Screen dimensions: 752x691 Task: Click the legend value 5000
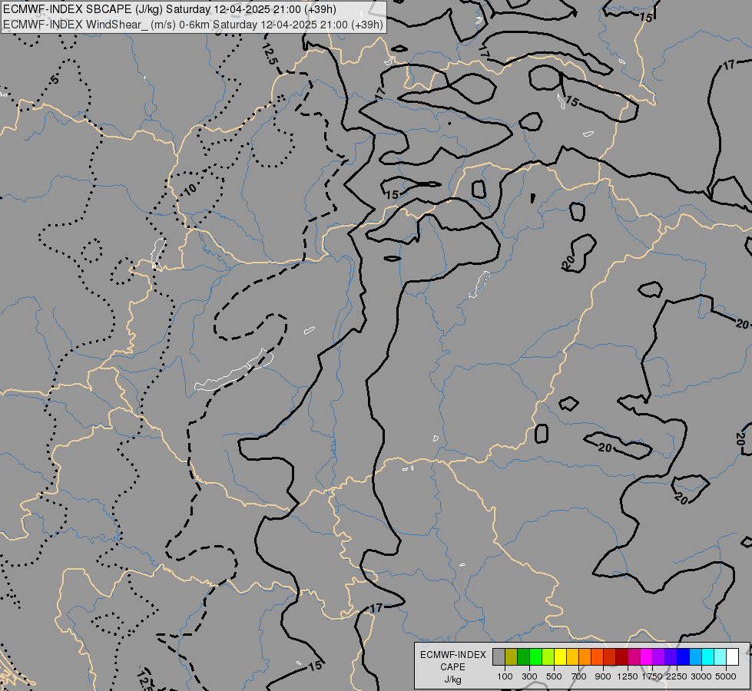click(726, 676)
